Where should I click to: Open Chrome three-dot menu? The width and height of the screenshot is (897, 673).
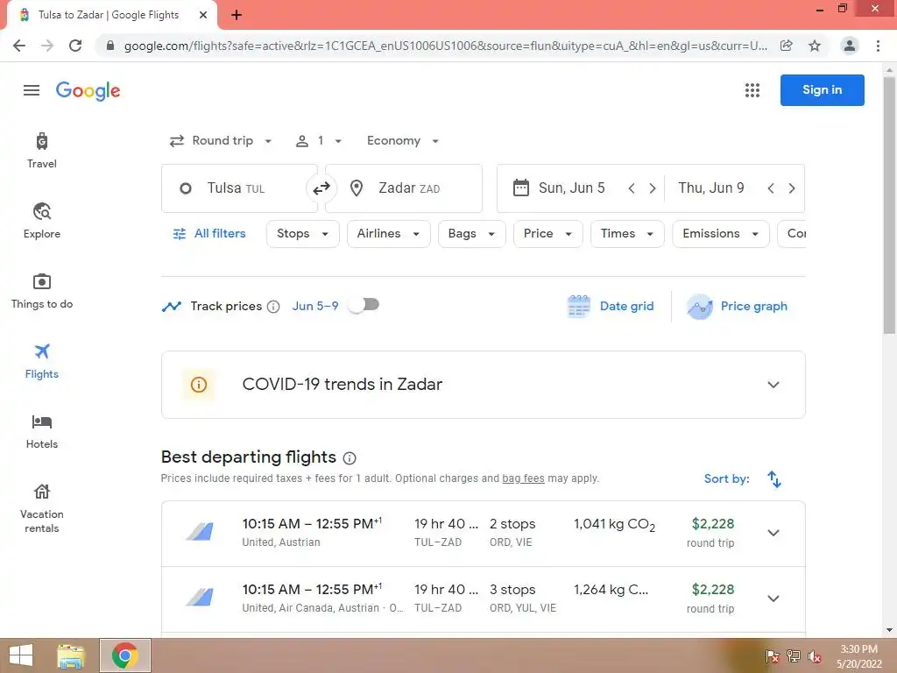pyautogui.click(x=878, y=46)
